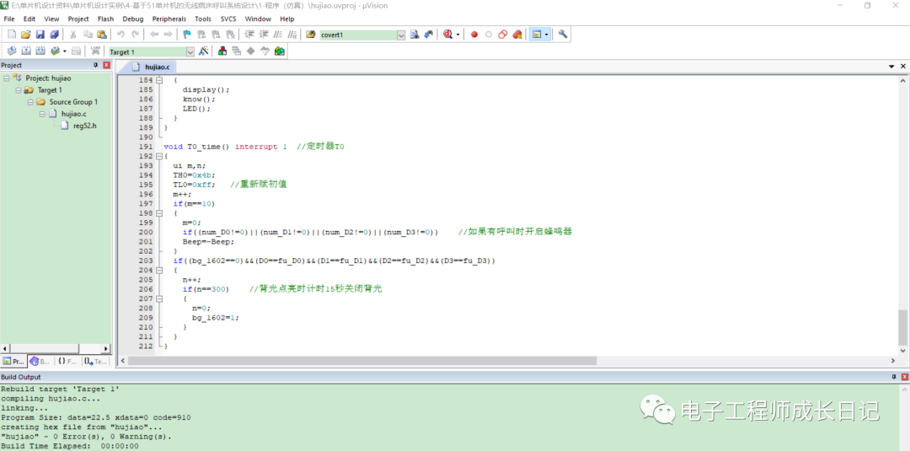Click the line 'Beep=~Beep;' in code
Viewport: 910px width, 451px height.
208,241
